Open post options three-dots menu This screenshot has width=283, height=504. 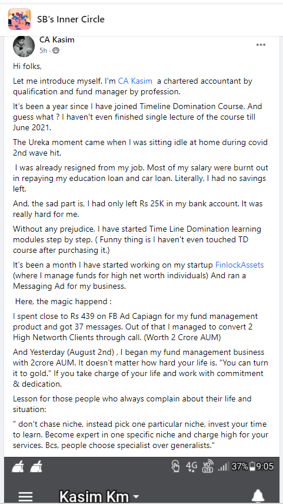[x=261, y=45]
